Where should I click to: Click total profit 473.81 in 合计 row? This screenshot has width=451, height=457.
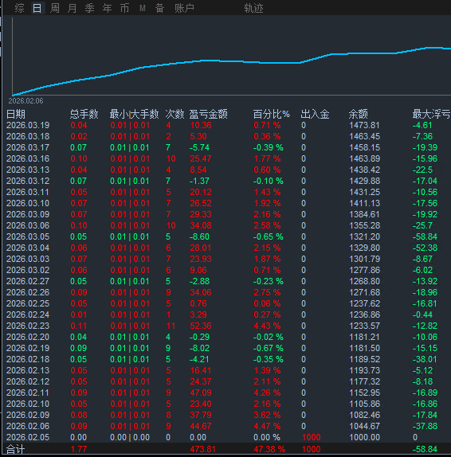[202, 449]
